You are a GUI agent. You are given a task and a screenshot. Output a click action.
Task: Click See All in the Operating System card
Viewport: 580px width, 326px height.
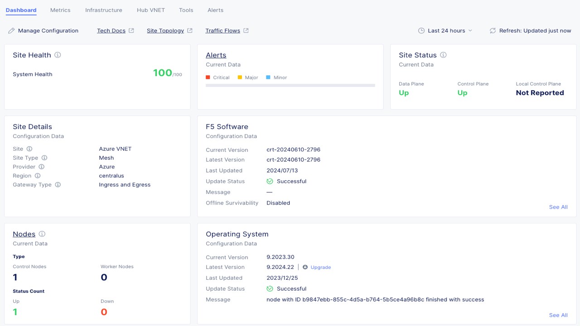click(558, 315)
